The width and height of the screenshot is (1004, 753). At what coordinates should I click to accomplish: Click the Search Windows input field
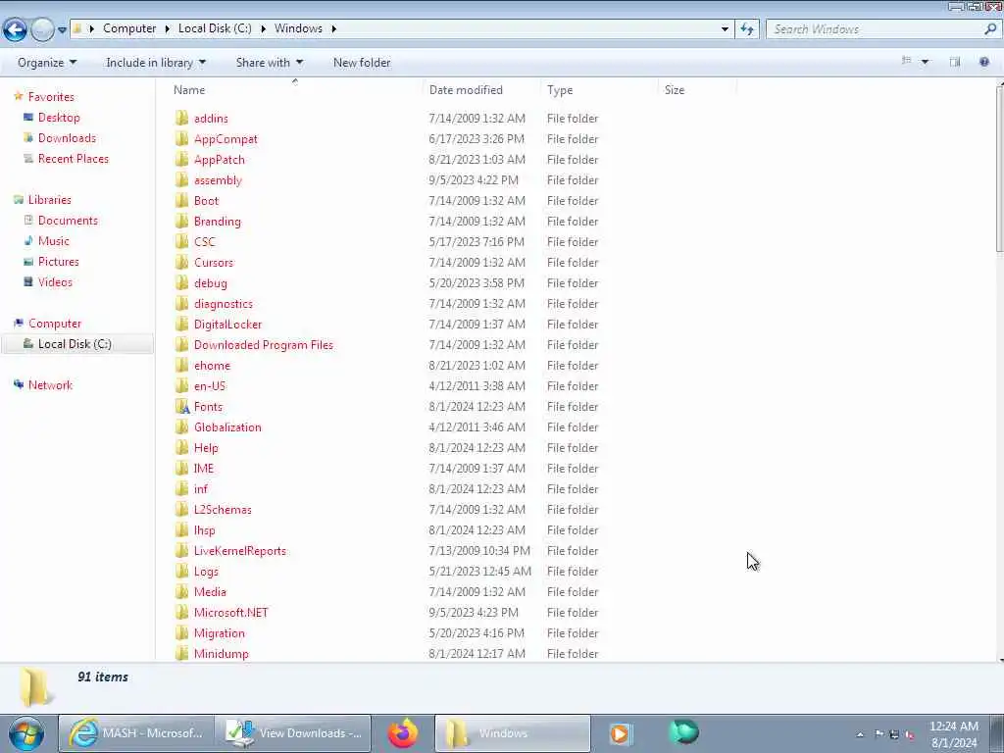pos(874,28)
